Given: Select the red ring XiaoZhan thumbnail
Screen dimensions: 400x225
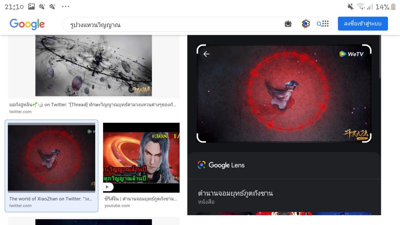Looking at the screenshot, I should pyautogui.click(x=51, y=157).
